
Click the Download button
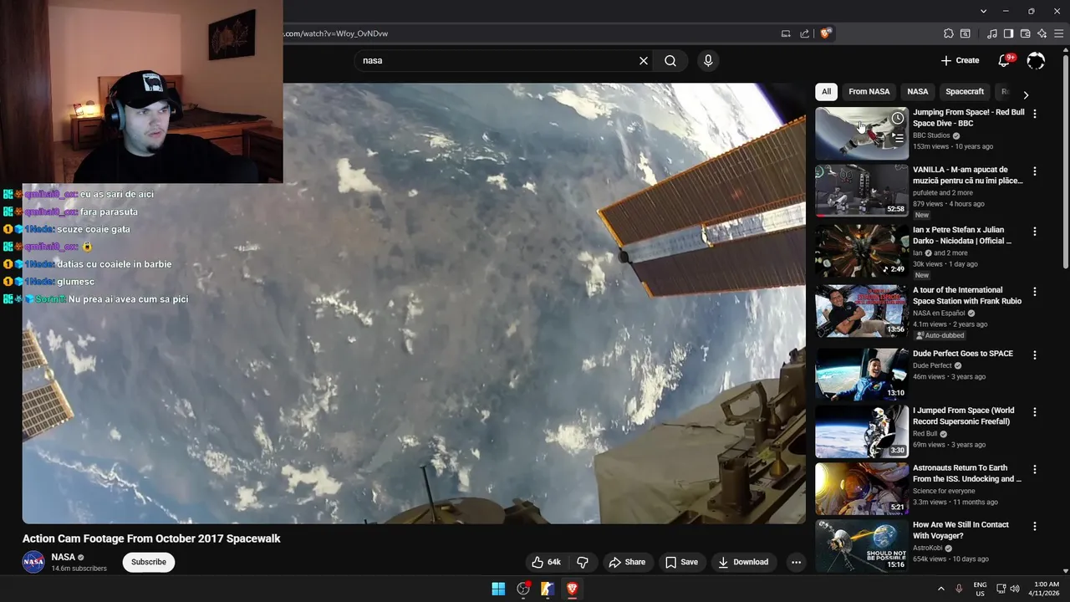[x=743, y=562]
